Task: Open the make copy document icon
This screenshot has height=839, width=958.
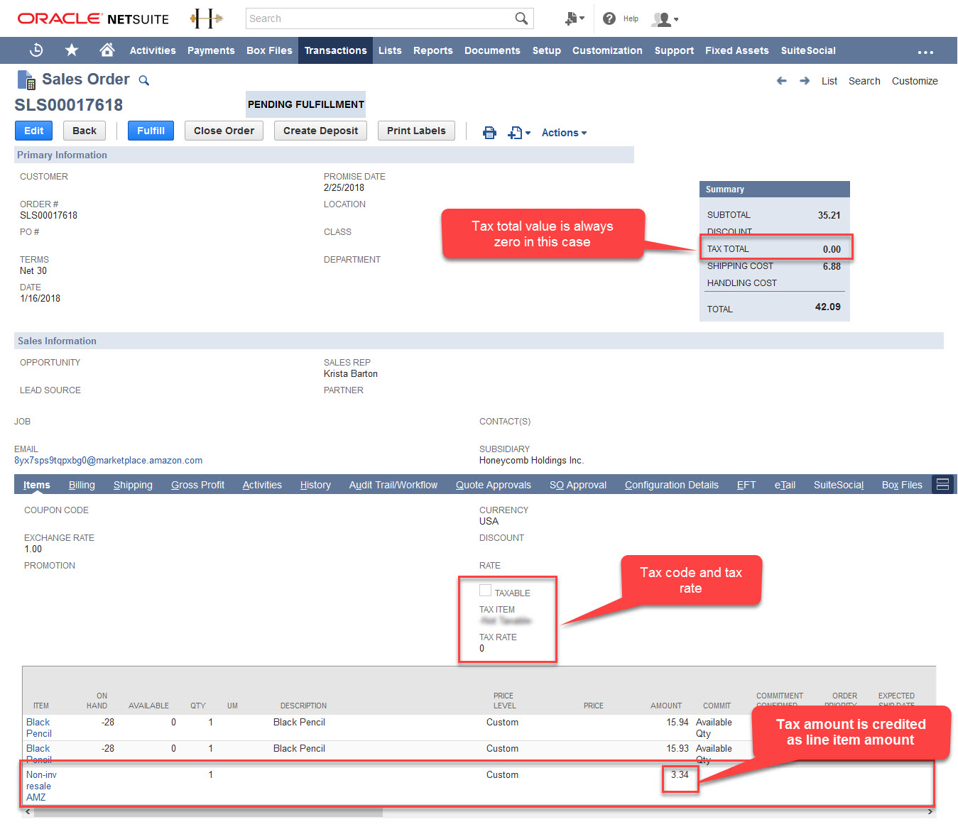Action: click(x=519, y=133)
